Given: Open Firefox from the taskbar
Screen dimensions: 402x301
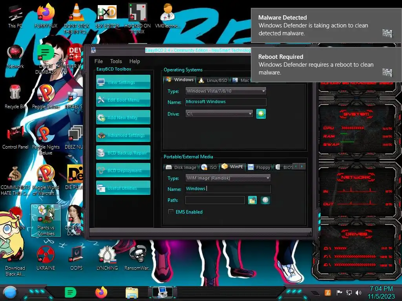Looking at the screenshot, I should 101,292.
